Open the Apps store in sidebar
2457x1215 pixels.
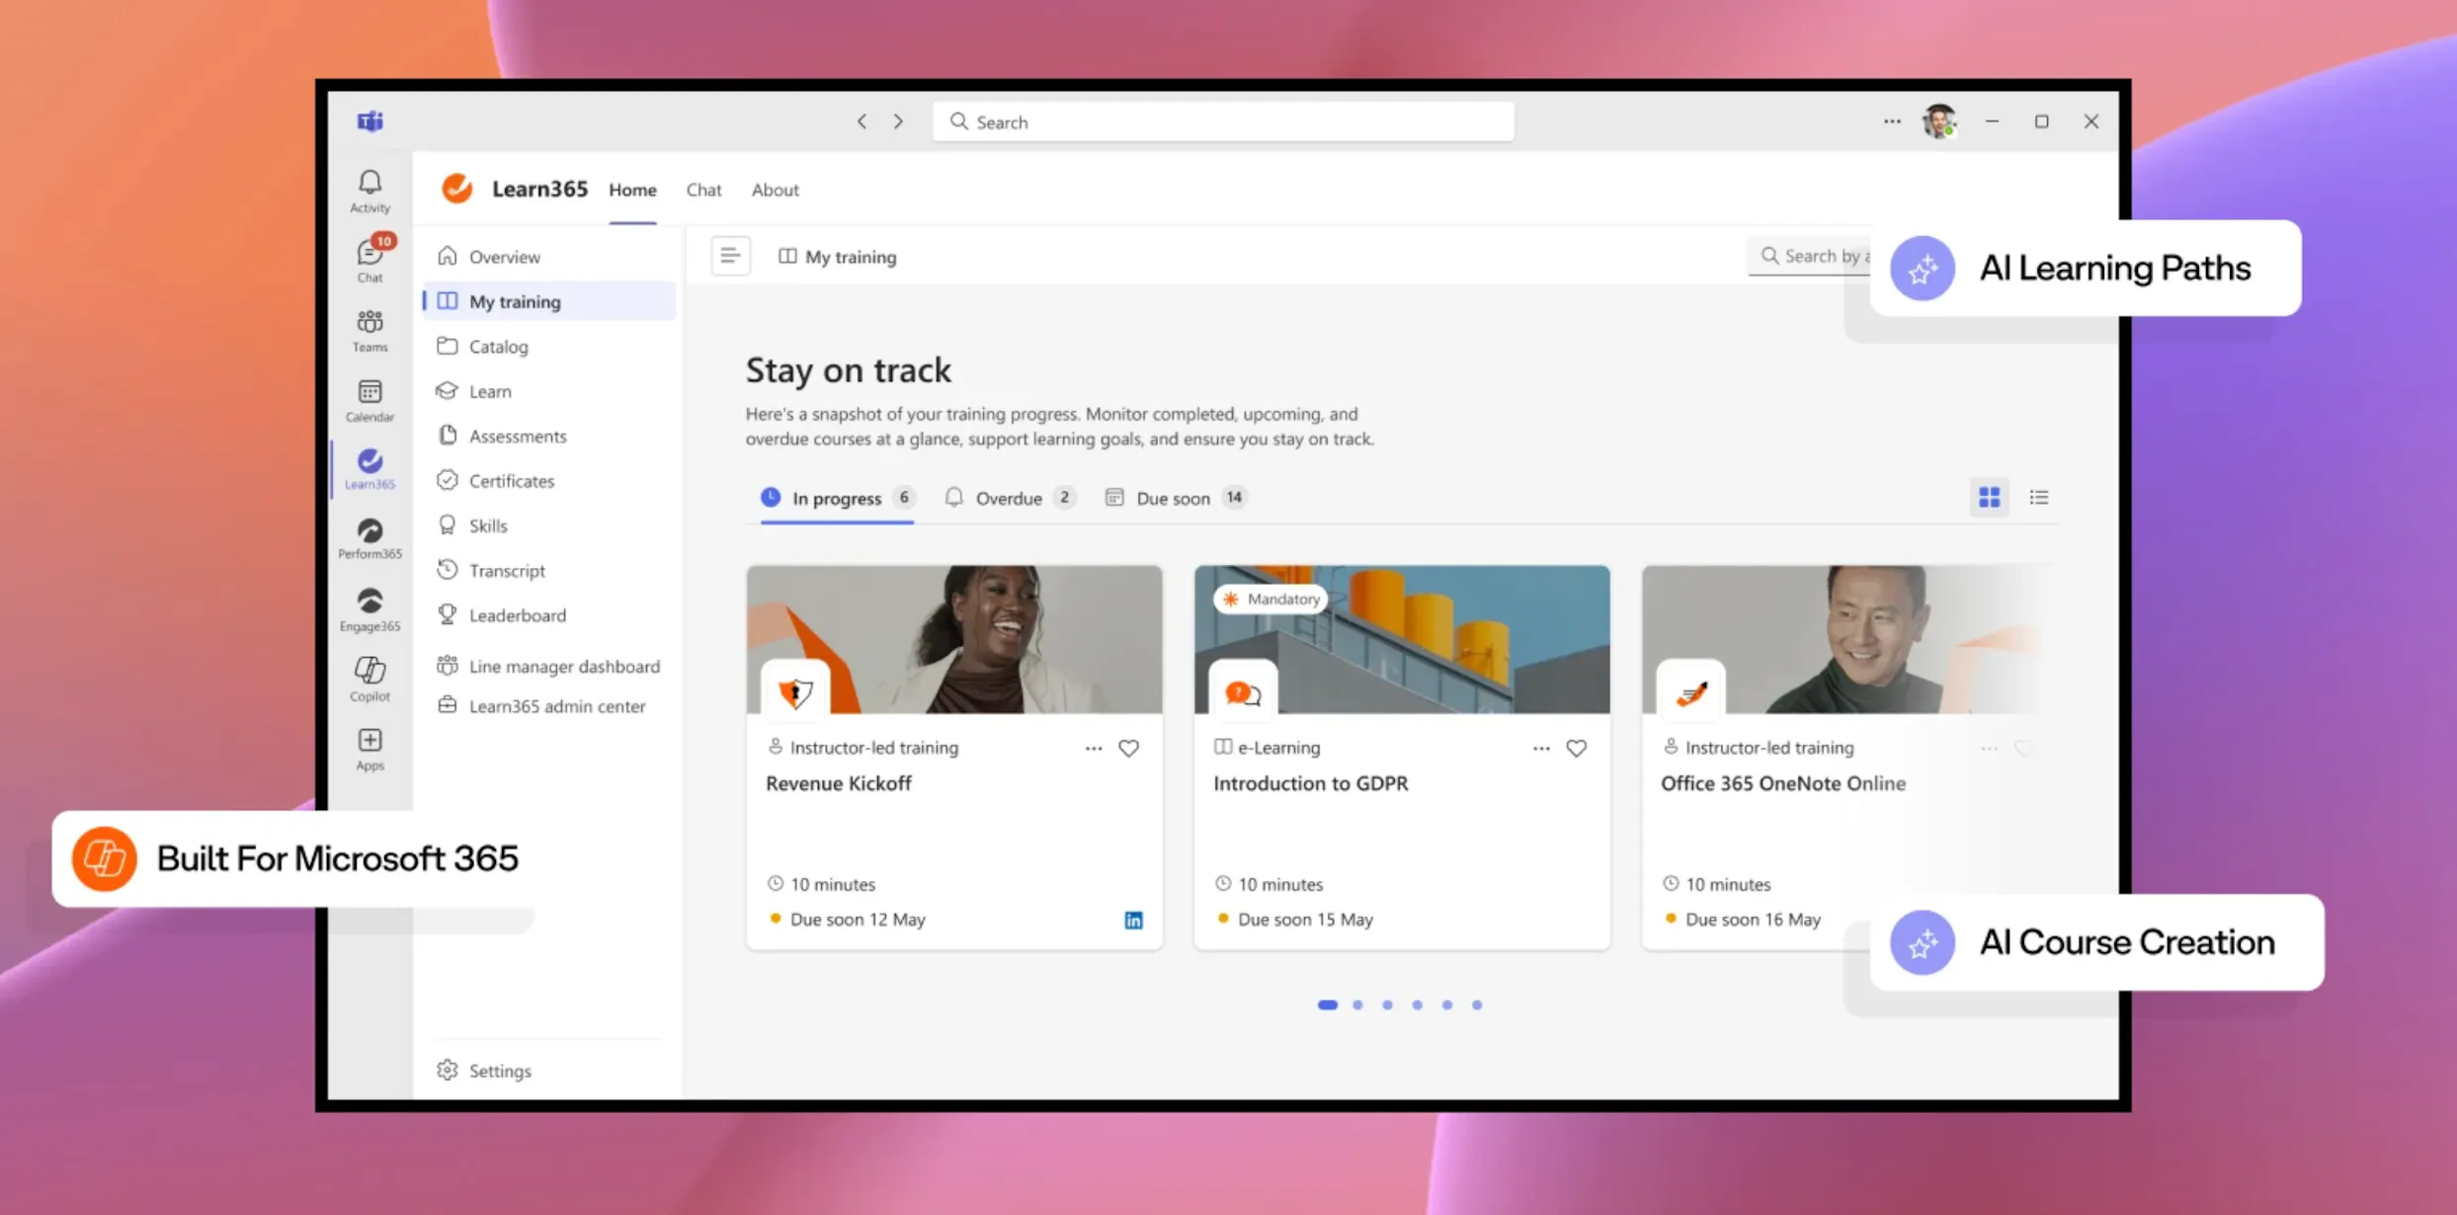click(x=369, y=749)
